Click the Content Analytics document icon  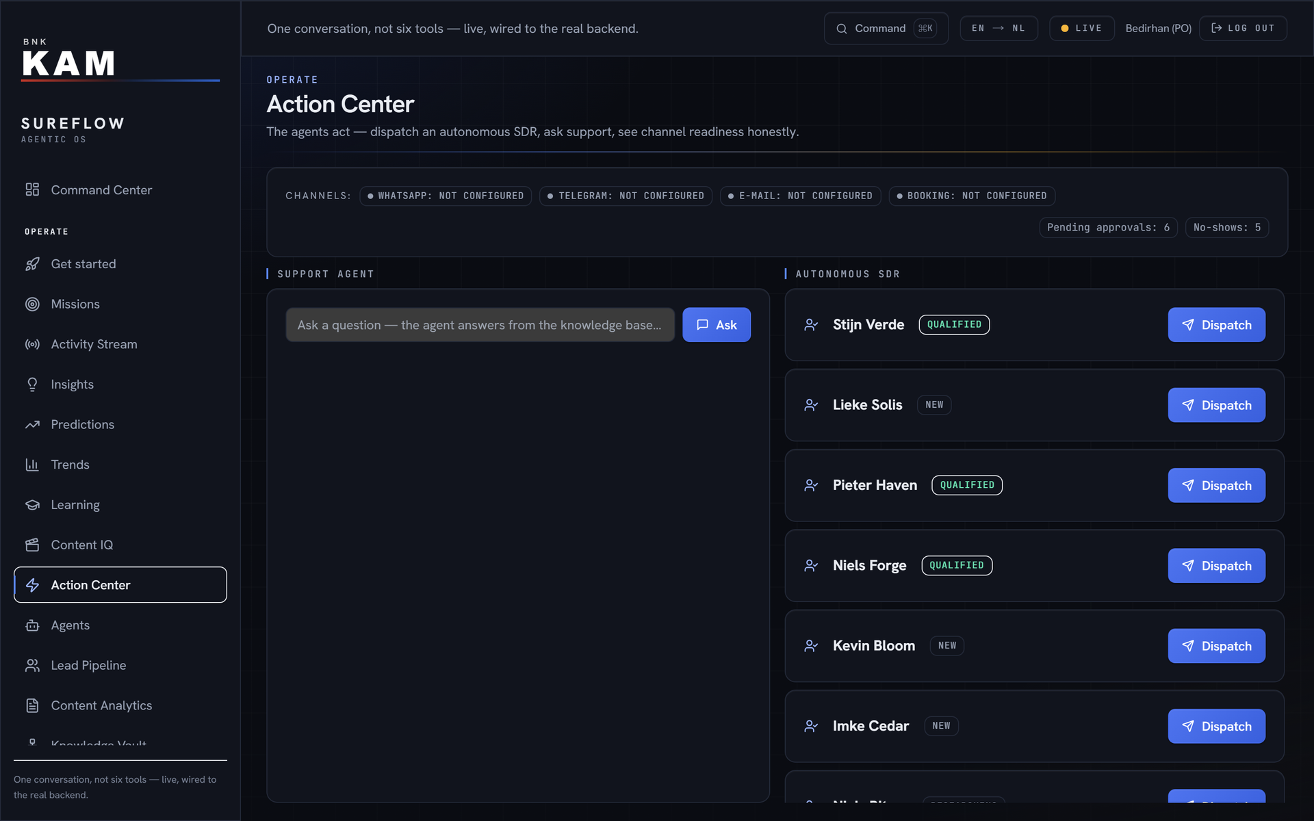pyautogui.click(x=32, y=705)
